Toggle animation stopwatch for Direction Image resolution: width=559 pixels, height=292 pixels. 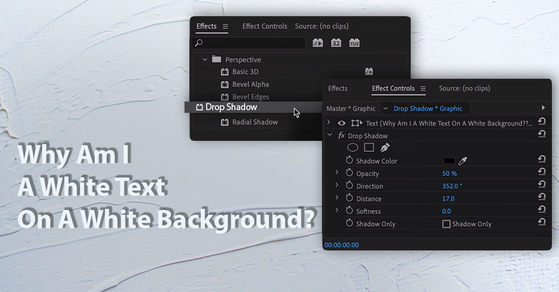tap(349, 186)
